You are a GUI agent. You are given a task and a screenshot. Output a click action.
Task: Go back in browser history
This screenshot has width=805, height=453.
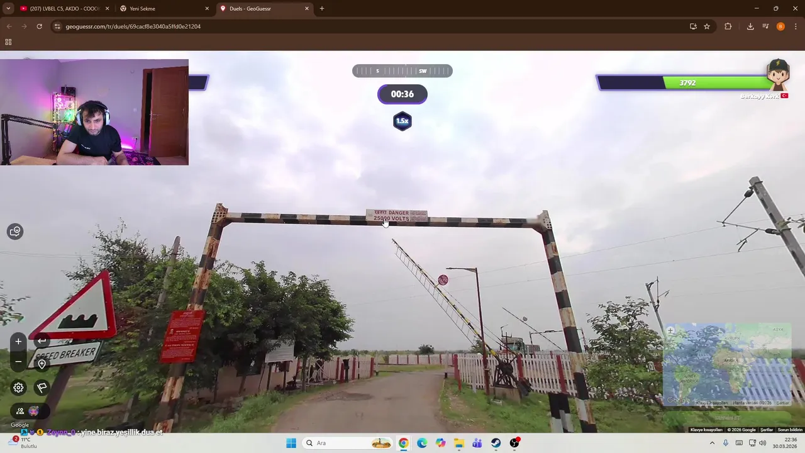coord(9,26)
